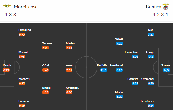
Task: Open Otamendi's player name
Action: (x=148, y=79)
